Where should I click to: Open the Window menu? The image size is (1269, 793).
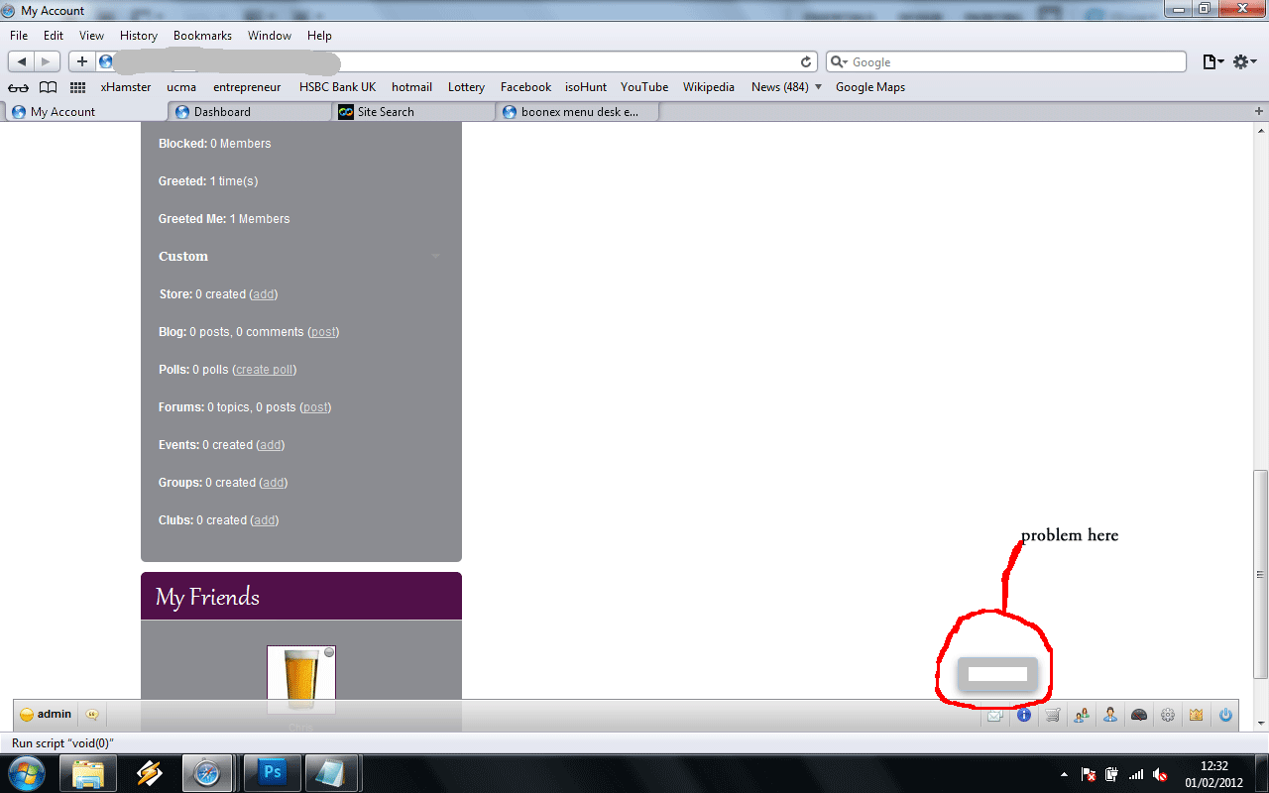click(x=270, y=36)
